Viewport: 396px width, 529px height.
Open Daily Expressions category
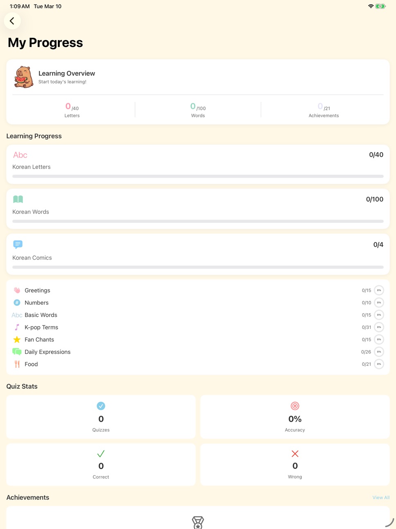pyautogui.click(x=198, y=352)
